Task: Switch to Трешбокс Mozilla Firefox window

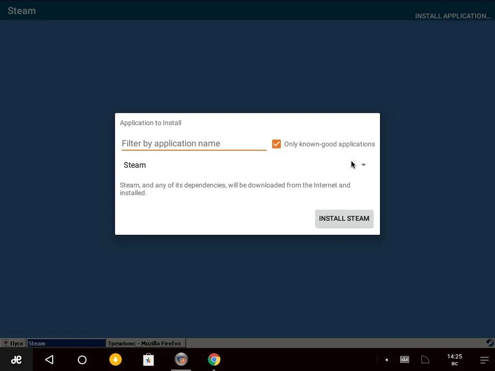Action: [x=146, y=343]
